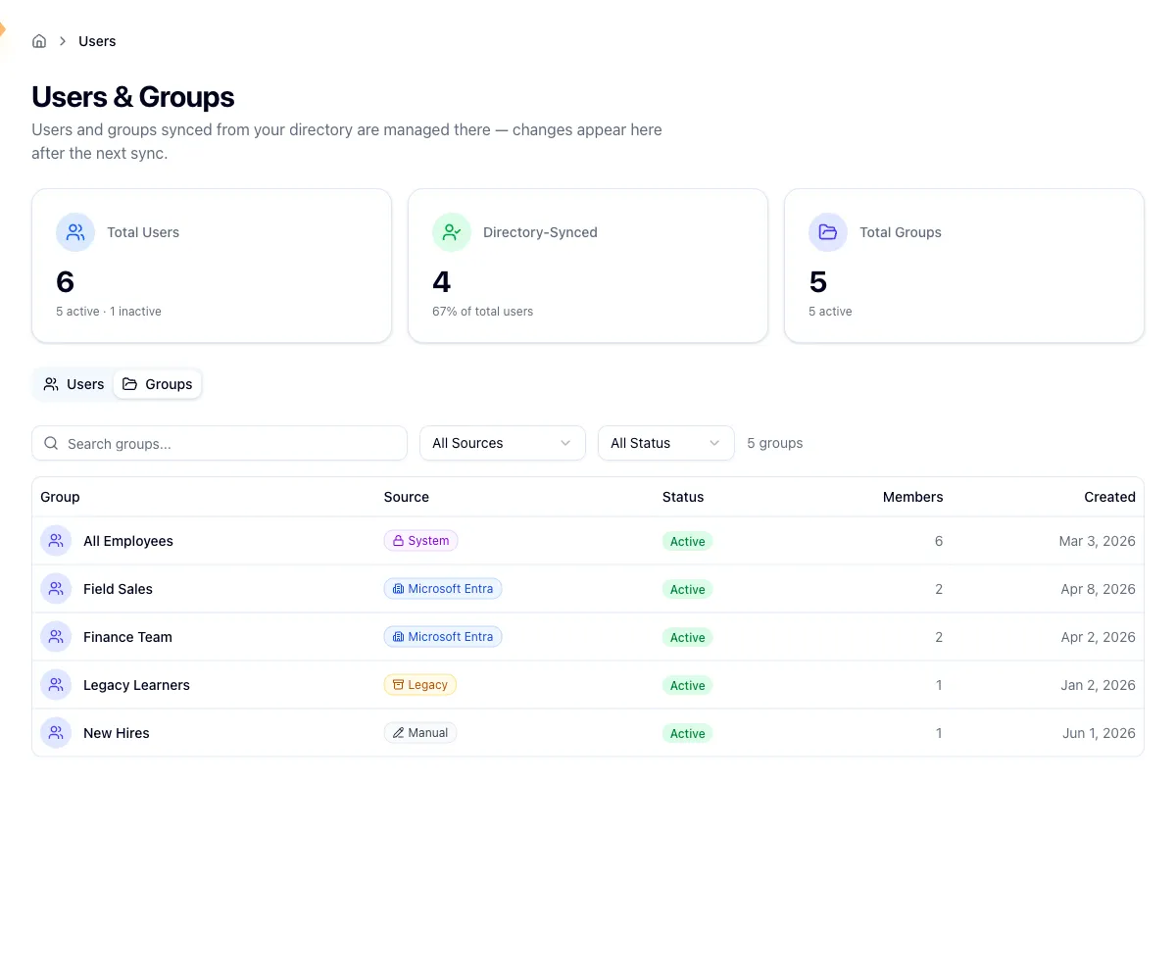This screenshot has height=980, width=1176.
Task: Click the Total Users card icon
Action: pyautogui.click(x=75, y=232)
